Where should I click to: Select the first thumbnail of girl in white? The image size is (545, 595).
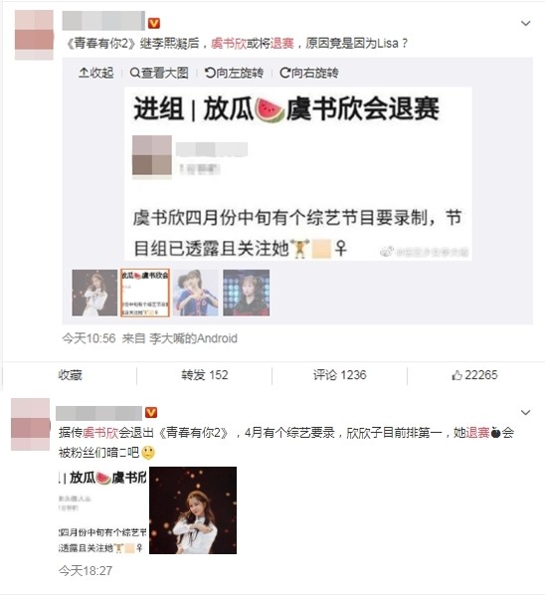click(x=94, y=293)
